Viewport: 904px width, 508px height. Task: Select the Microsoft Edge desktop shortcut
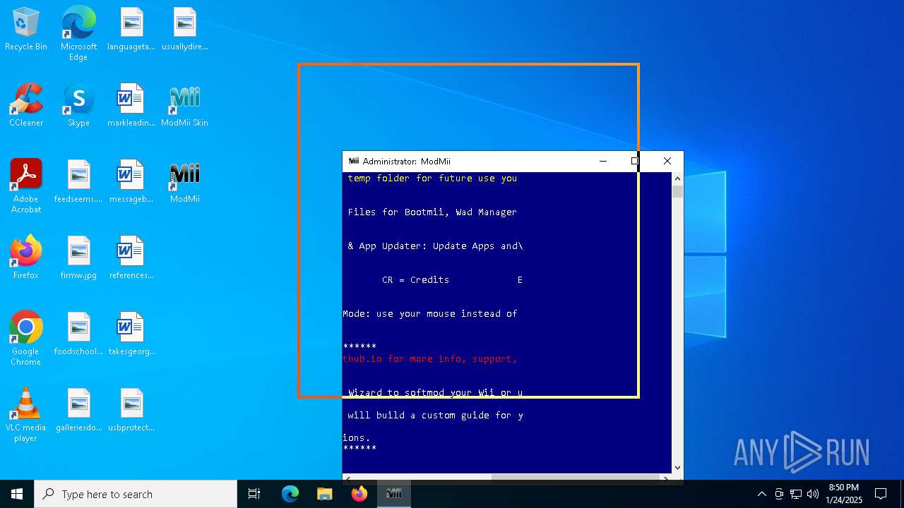point(78,34)
